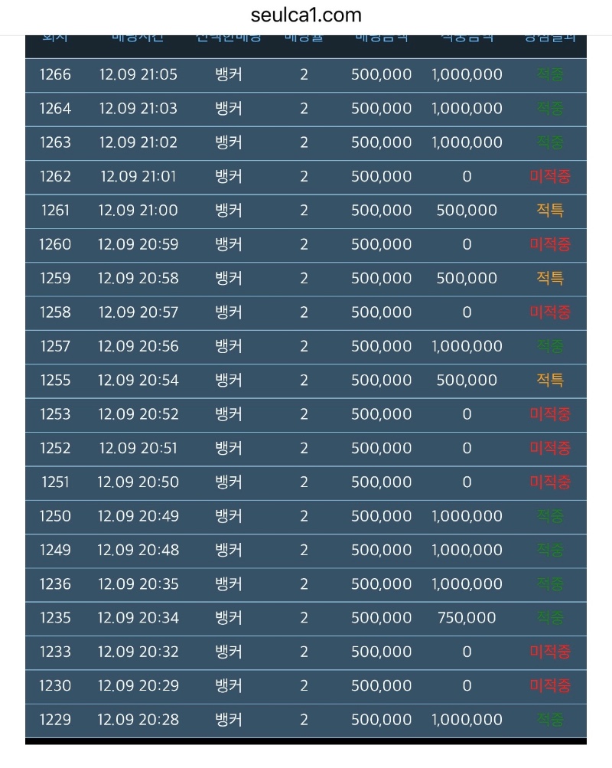Click the odds value 2 in round 1249
Viewport: 612px width, 768px height.
coord(304,550)
